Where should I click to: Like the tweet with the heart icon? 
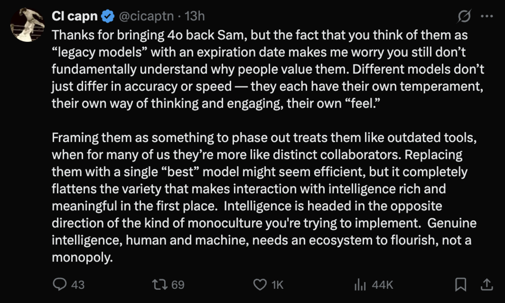260,285
